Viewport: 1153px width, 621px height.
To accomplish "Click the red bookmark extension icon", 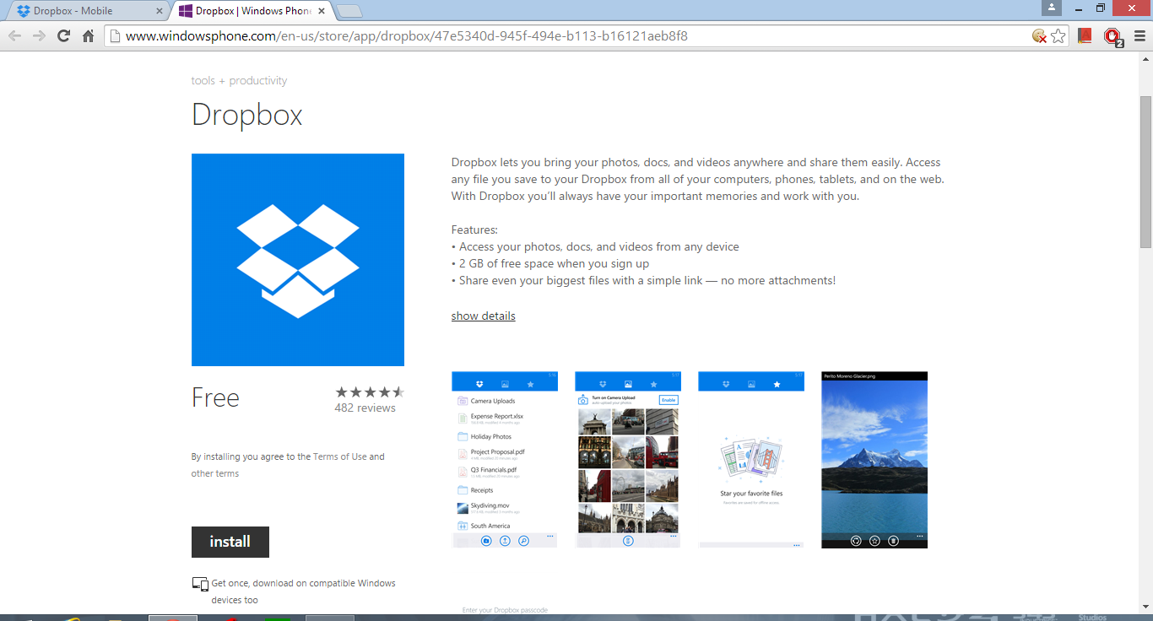I will tap(1085, 35).
